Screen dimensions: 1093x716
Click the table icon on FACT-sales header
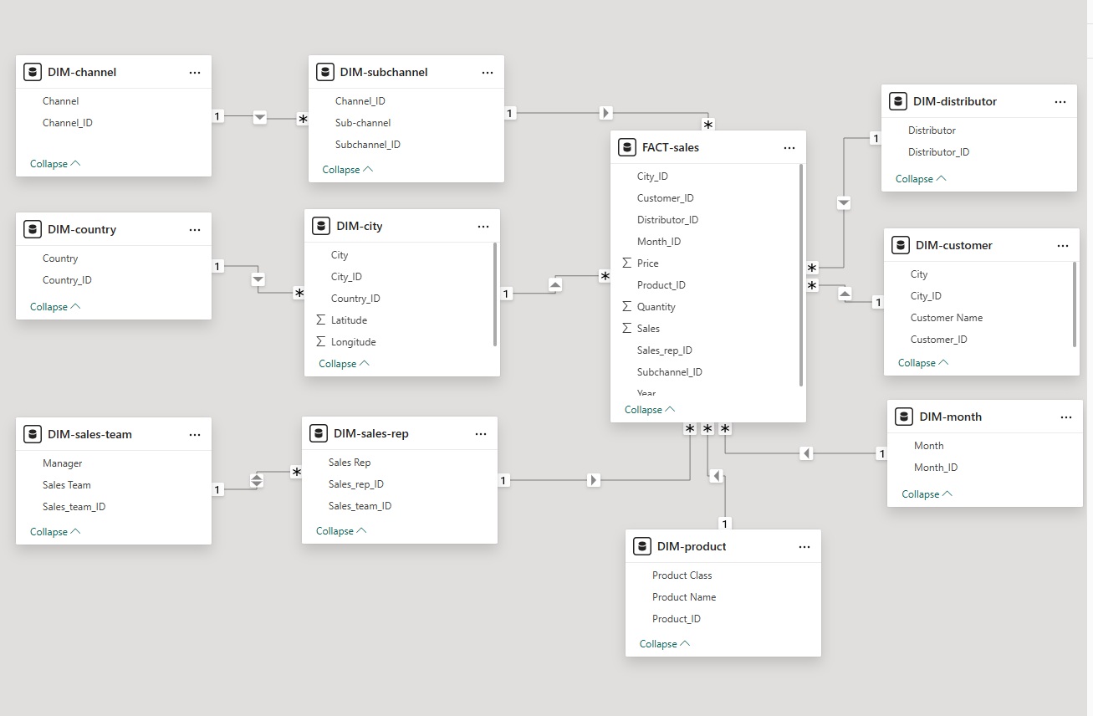pos(627,146)
